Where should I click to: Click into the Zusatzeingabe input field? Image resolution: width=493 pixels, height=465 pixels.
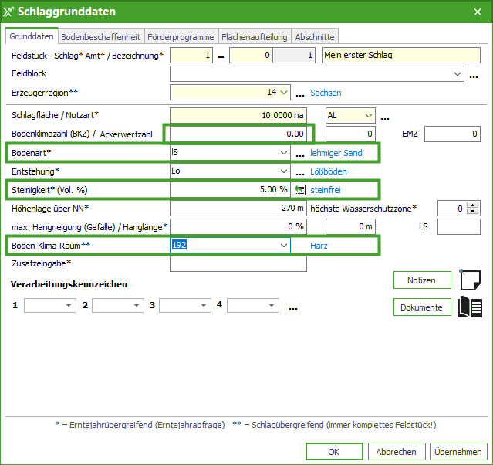238,263
